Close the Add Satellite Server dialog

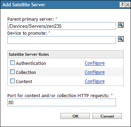tap(127, 5)
